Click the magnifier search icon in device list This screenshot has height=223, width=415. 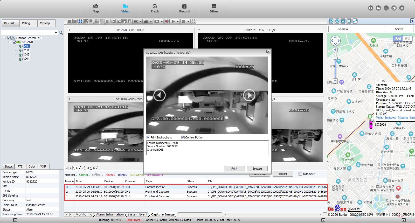point(61,33)
